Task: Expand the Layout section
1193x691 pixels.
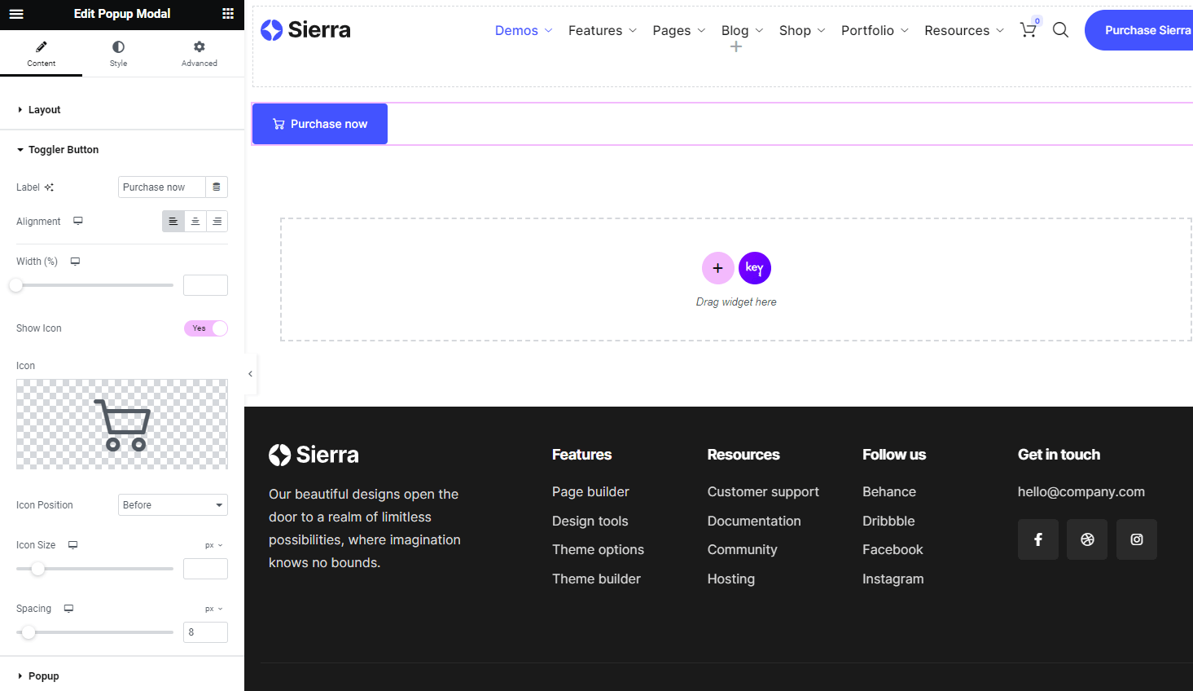Action: coord(122,110)
